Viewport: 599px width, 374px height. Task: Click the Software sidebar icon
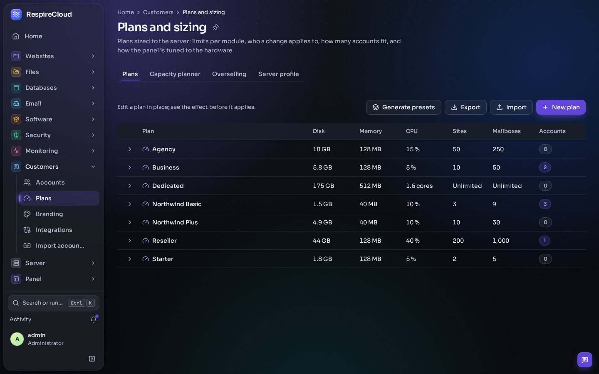16,119
